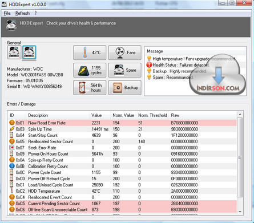This screenshot has height=223, width=254.
Task: Click the icon on Seek Error Rate row
Action: 12,148
